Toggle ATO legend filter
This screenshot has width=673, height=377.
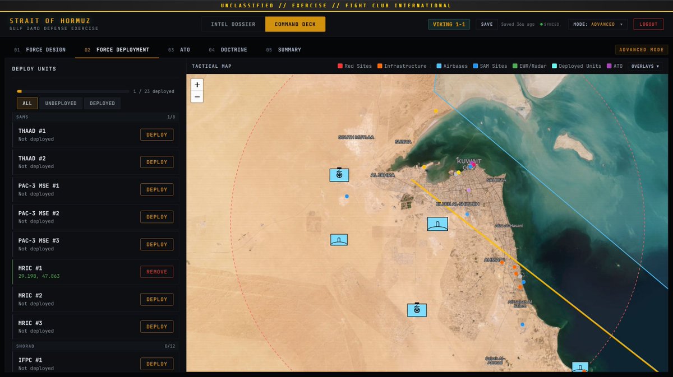tap(615, 66)
